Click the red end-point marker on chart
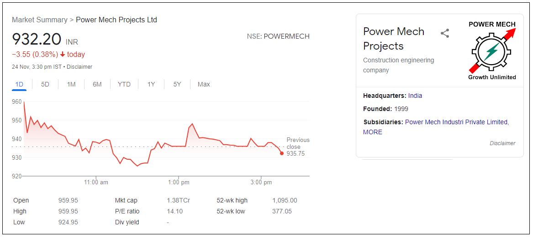Screen dimensions: 533x238 coord(282,153)
